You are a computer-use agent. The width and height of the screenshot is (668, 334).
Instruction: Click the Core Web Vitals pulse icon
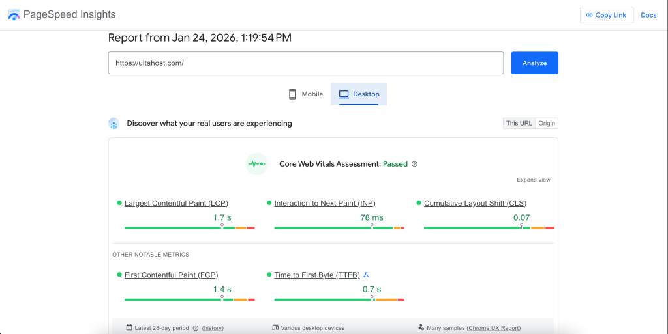pyautogui.click(x=256, y=164)
